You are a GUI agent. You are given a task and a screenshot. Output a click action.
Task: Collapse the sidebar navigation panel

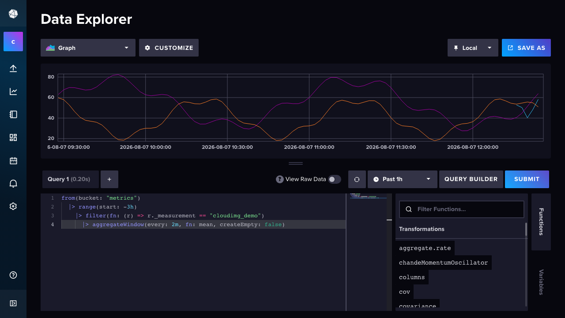13,303
